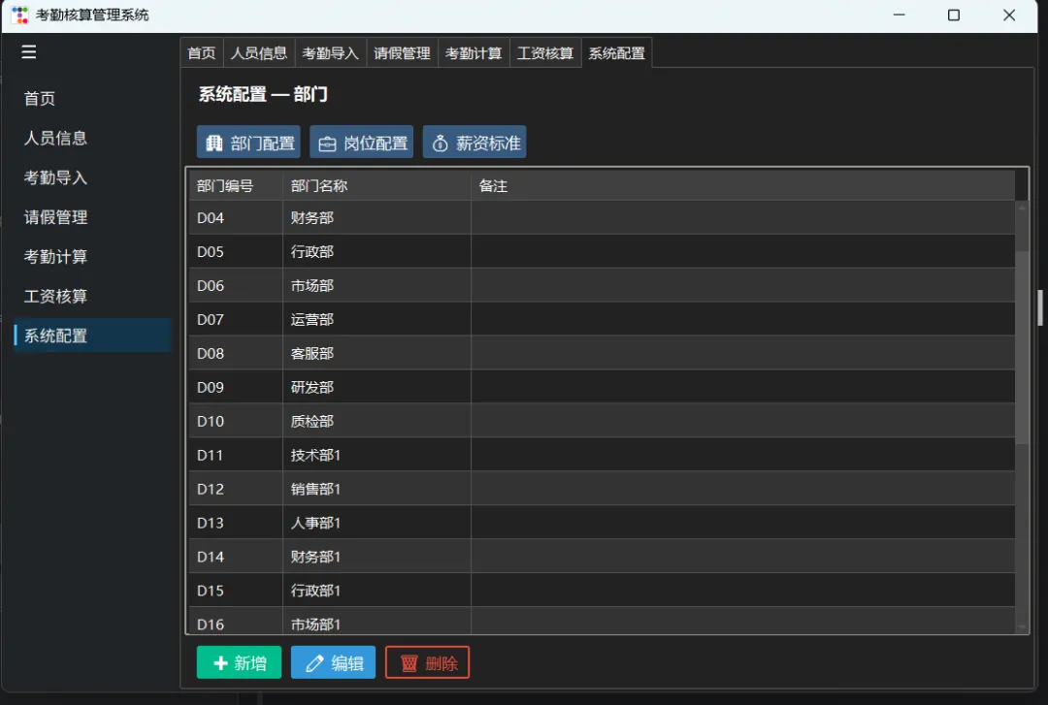The image size is (1048, 705).
Task: Open the 请假管理 tab
Action: 403,52
